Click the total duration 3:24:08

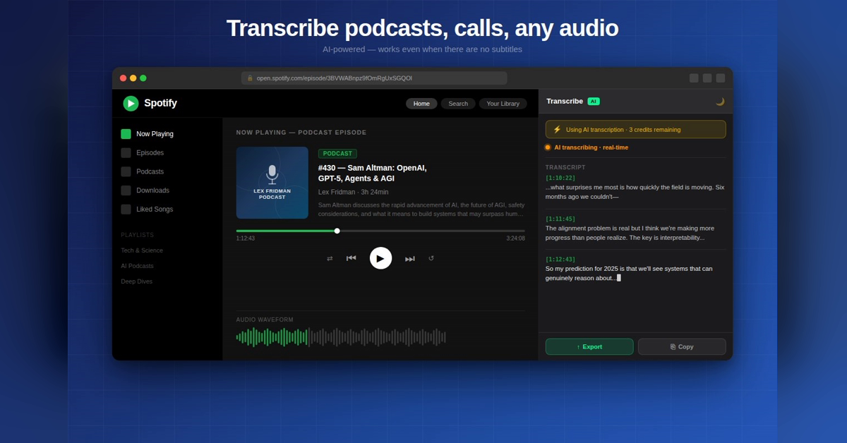[x=515, y=238]
